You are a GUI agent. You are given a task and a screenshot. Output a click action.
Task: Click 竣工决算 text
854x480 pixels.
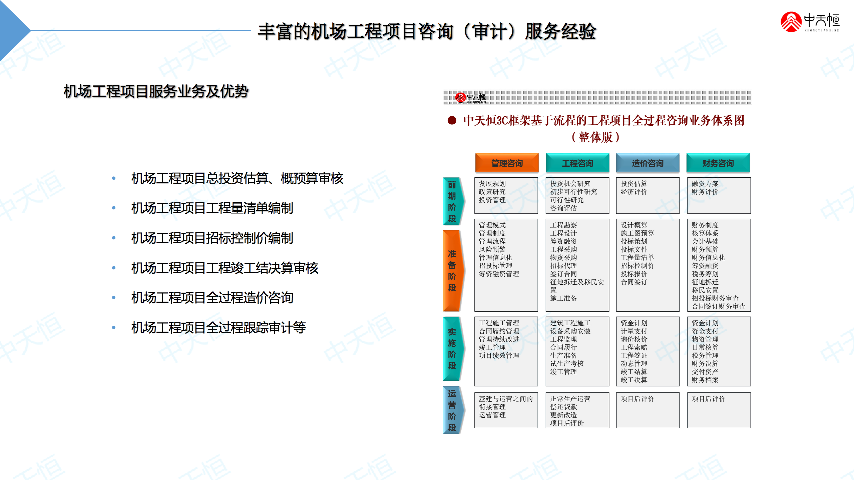pyautogui.click(x=634, y=380)
